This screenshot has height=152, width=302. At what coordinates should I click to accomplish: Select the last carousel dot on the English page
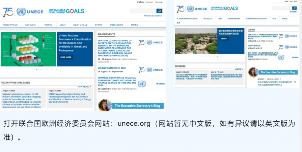coord(57,69)
